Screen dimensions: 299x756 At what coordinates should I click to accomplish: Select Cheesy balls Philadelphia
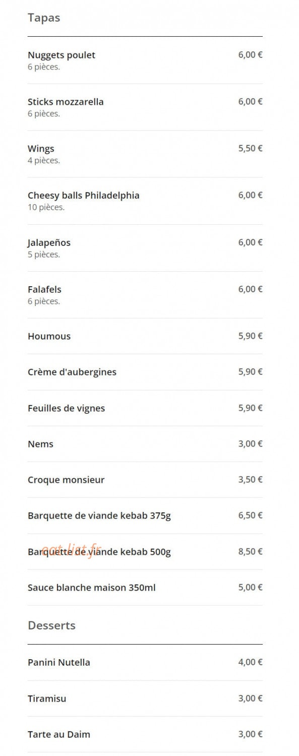pyautogui.click(x=145, y=201)
